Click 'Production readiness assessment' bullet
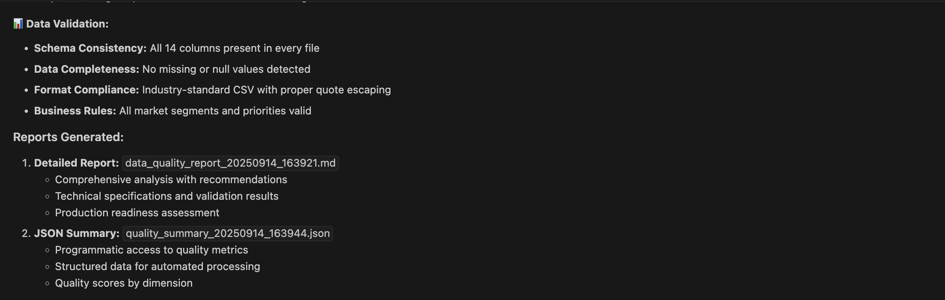The height and width of the screenshot is (300, 945). (x=137, y=213)
